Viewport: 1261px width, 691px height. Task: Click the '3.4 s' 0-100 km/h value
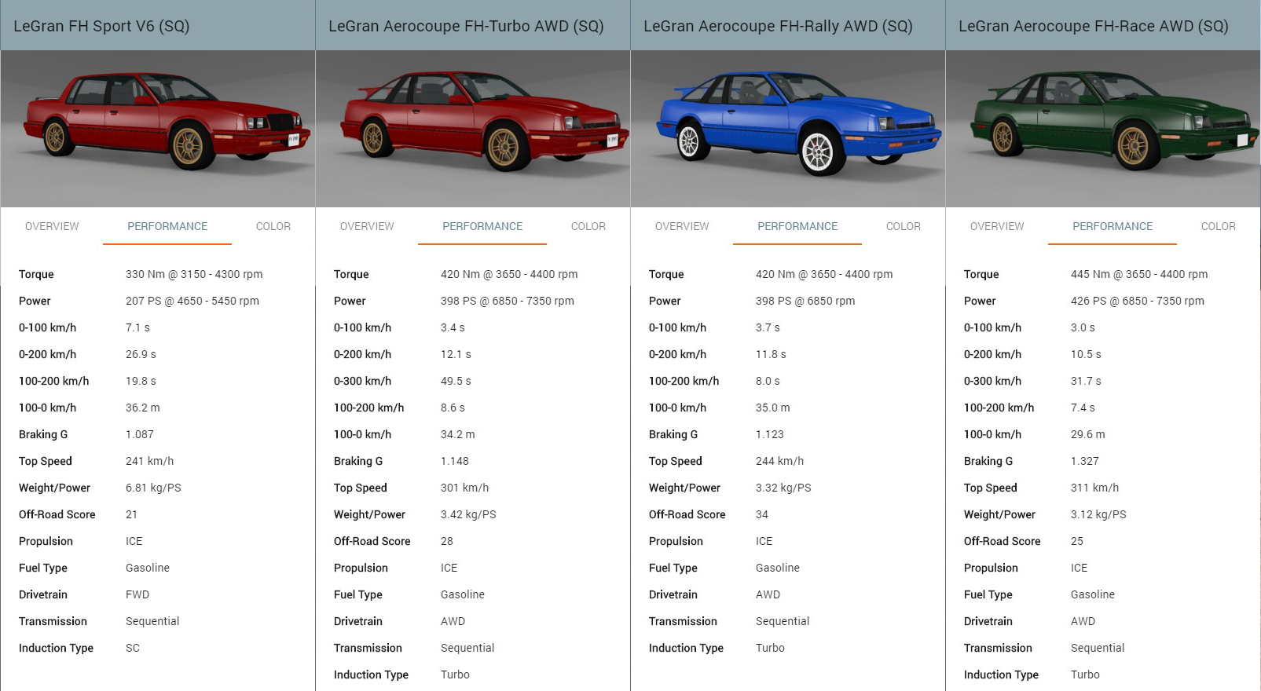click(453, 327)
